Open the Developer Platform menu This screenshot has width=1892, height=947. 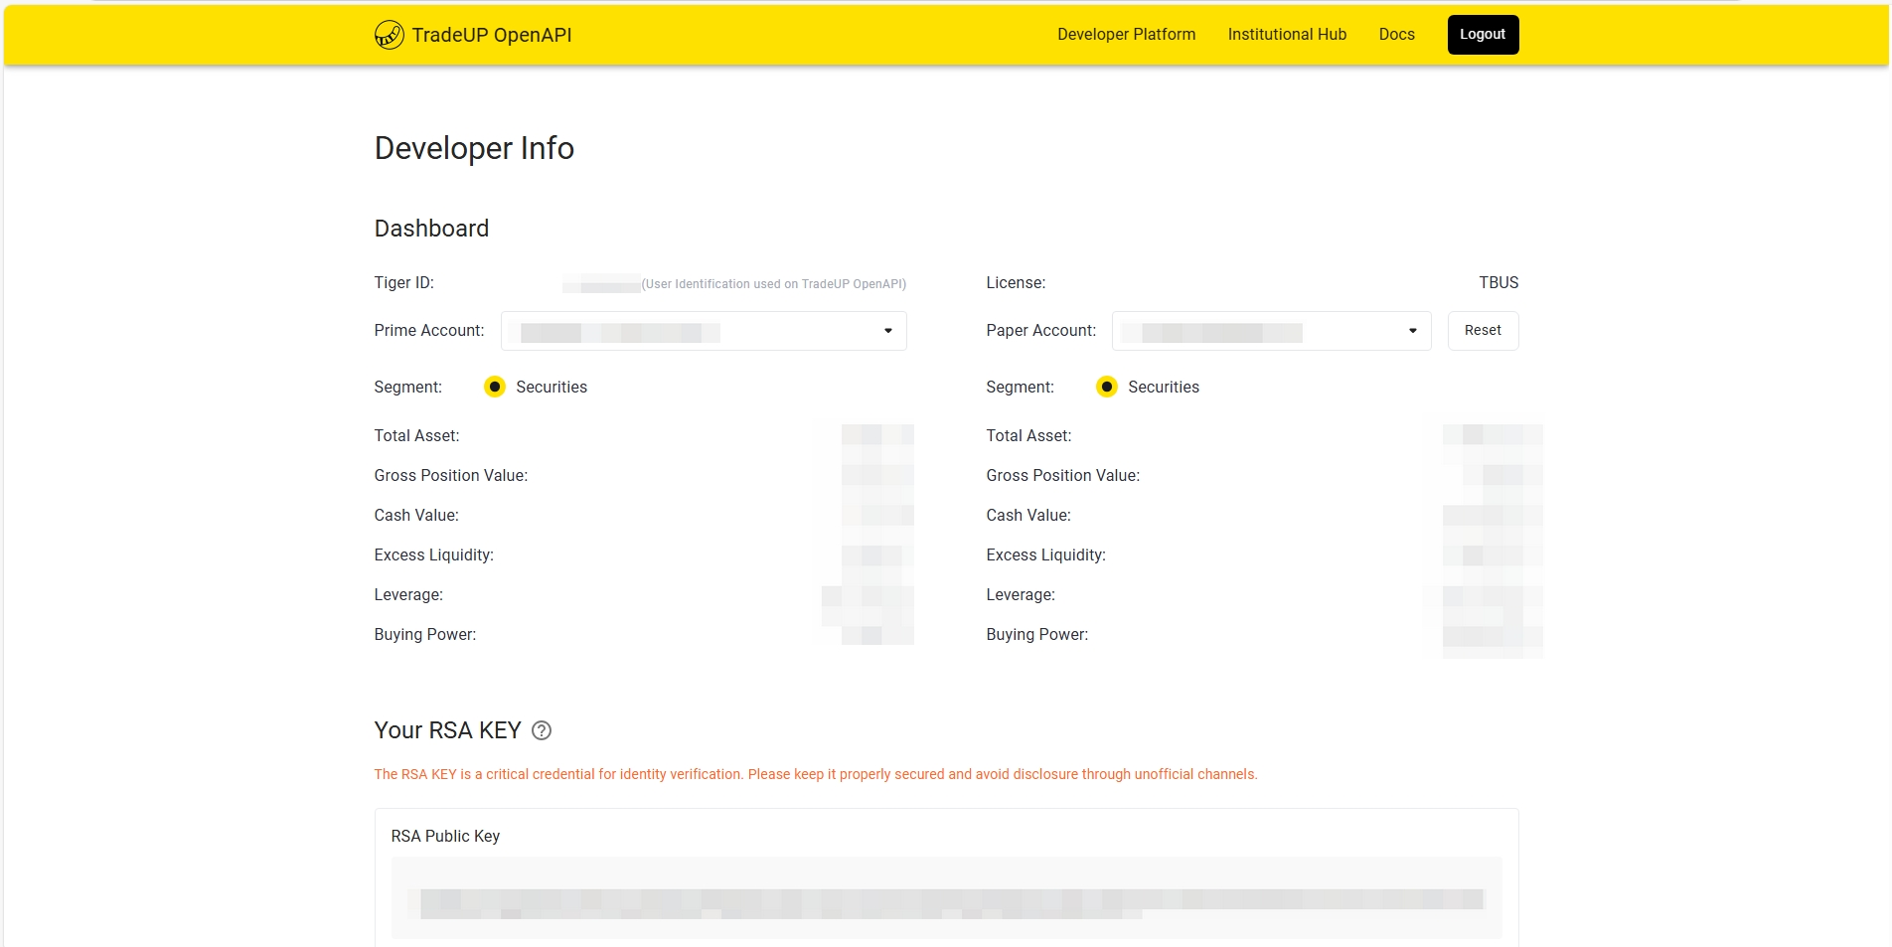[1127, 34]
